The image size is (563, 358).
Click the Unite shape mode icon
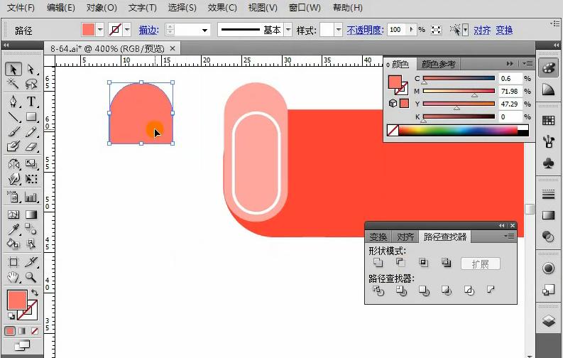point(378,263)
